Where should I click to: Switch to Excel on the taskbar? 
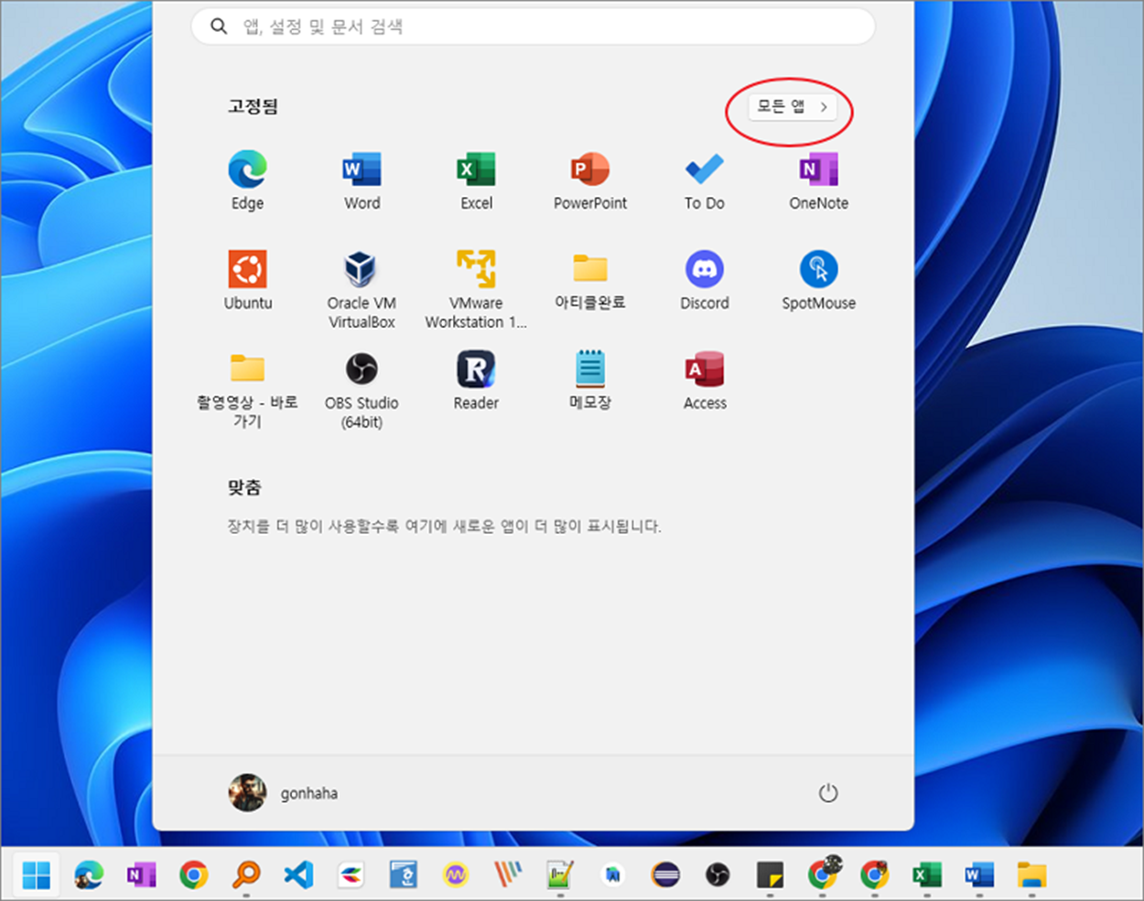pyautogui.click(x=927, y=875)
